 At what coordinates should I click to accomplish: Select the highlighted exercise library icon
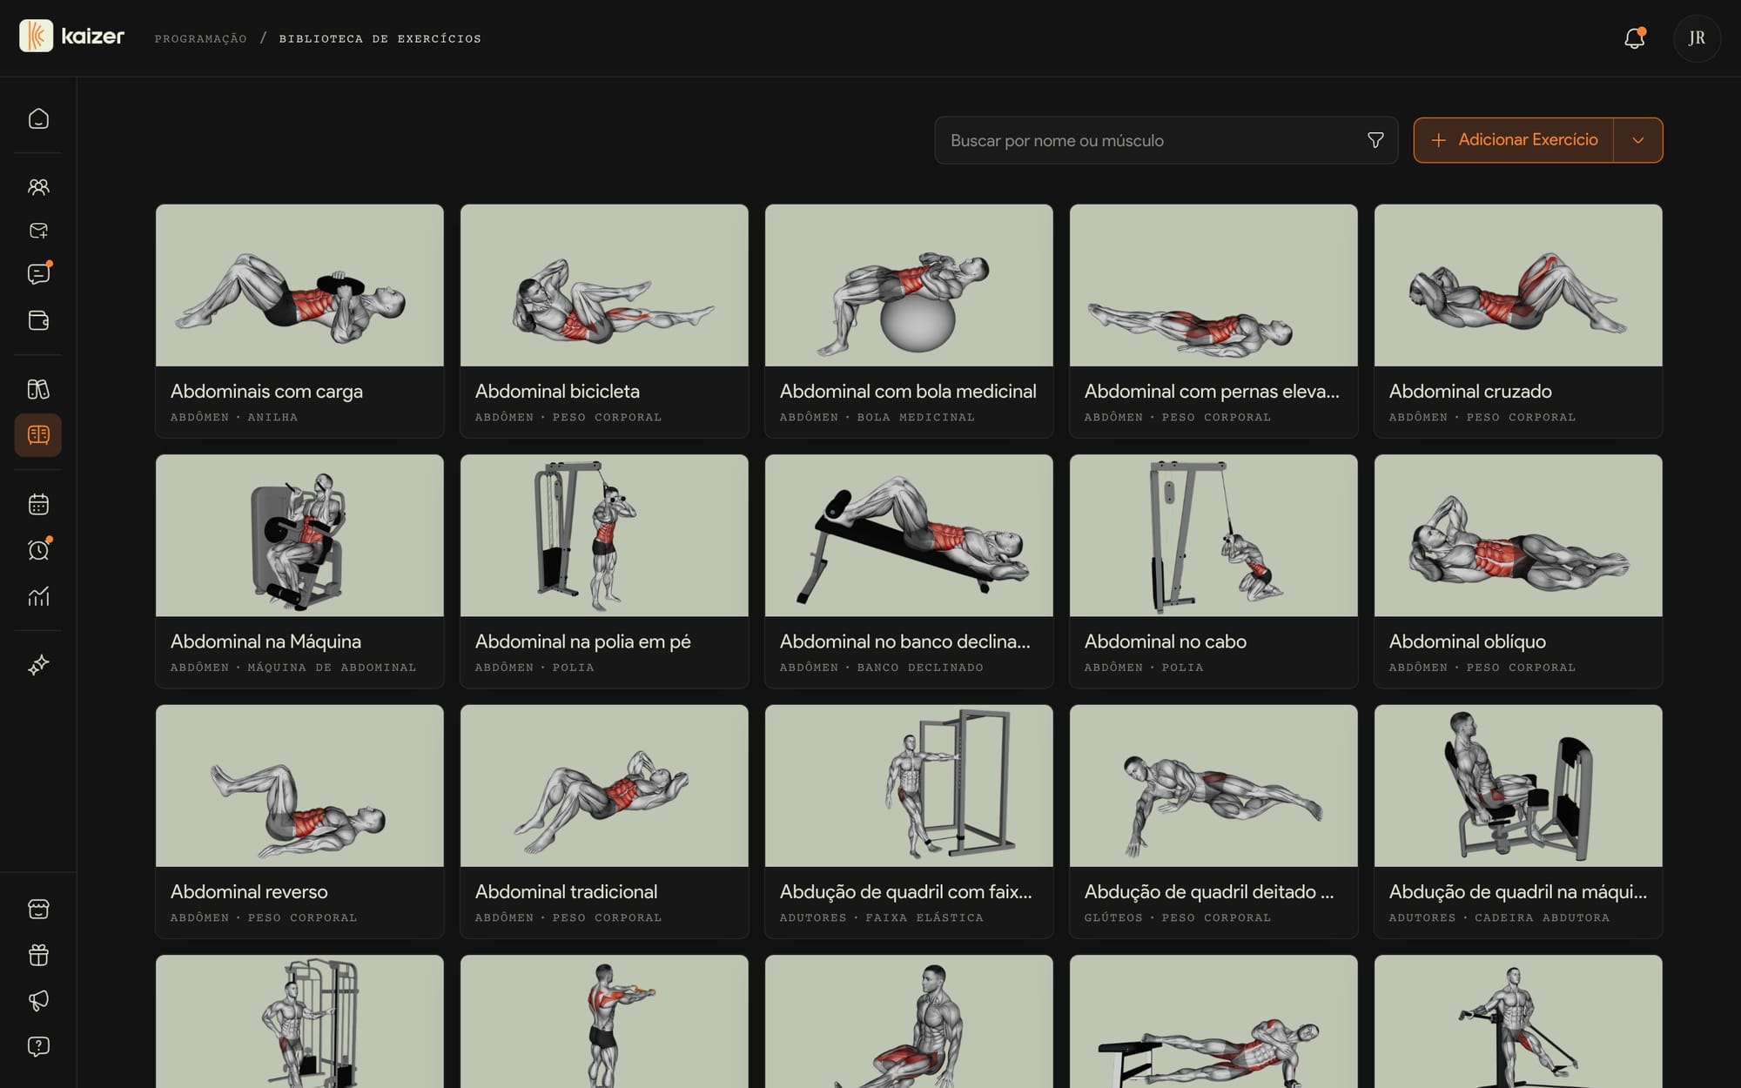click(38, 435)
